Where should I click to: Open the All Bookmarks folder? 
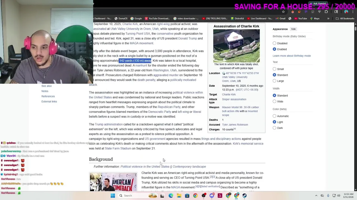(345, 19)
